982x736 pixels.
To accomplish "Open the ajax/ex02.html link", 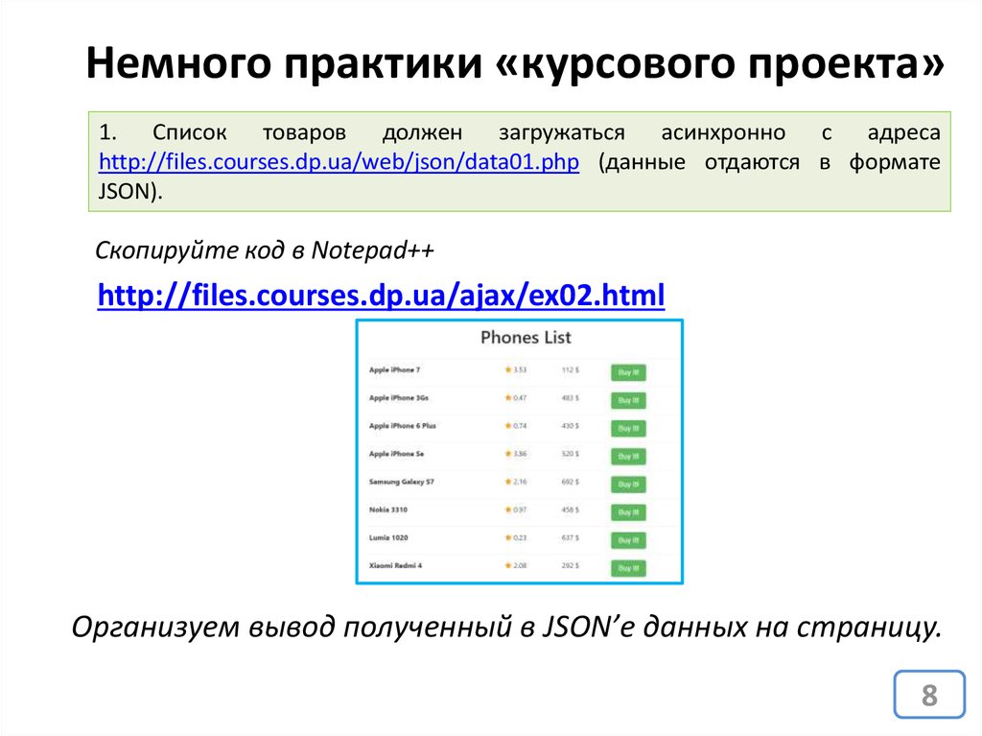I will (x=381, y=297).
